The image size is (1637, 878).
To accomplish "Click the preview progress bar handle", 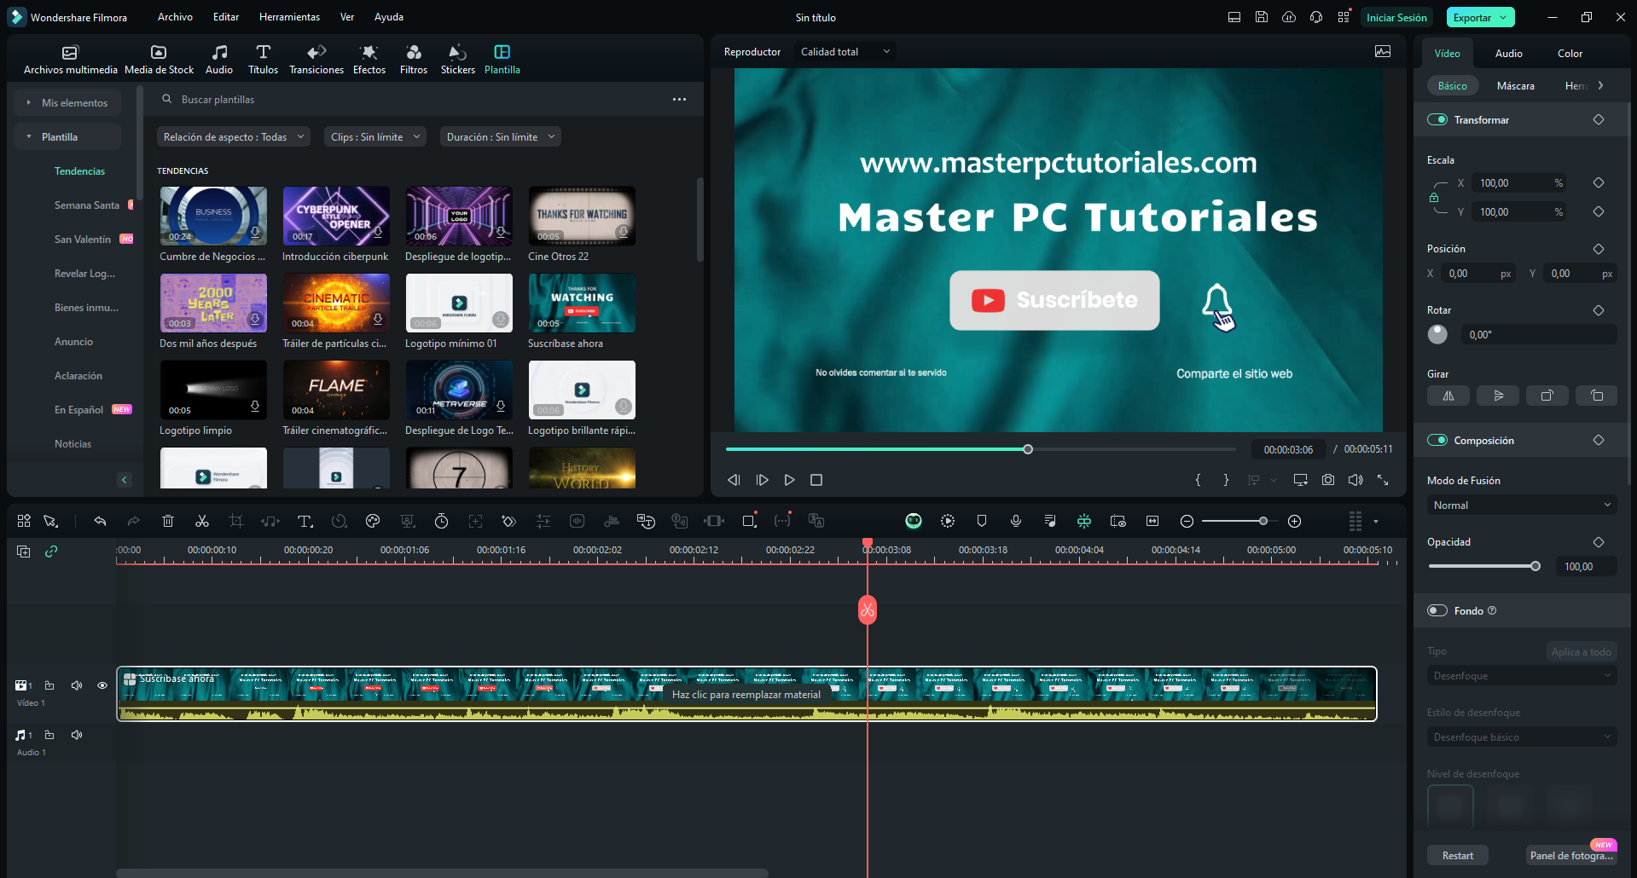I will (x=1028, y=449).
